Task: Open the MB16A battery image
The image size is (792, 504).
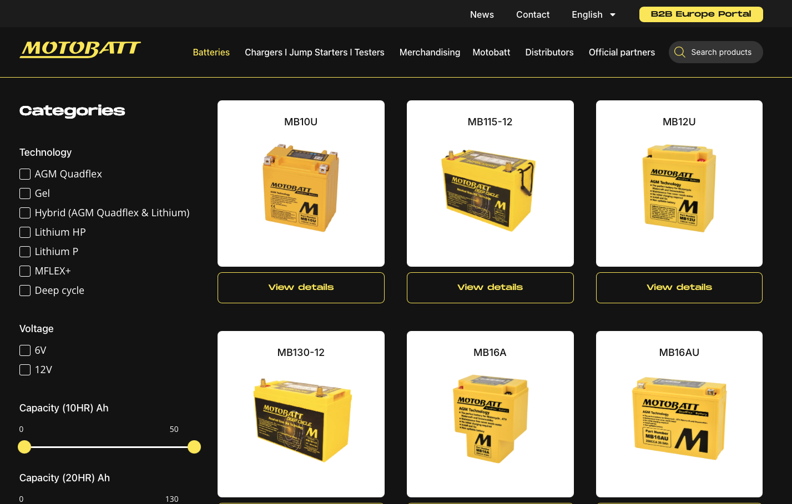Action: pos(491,419)
